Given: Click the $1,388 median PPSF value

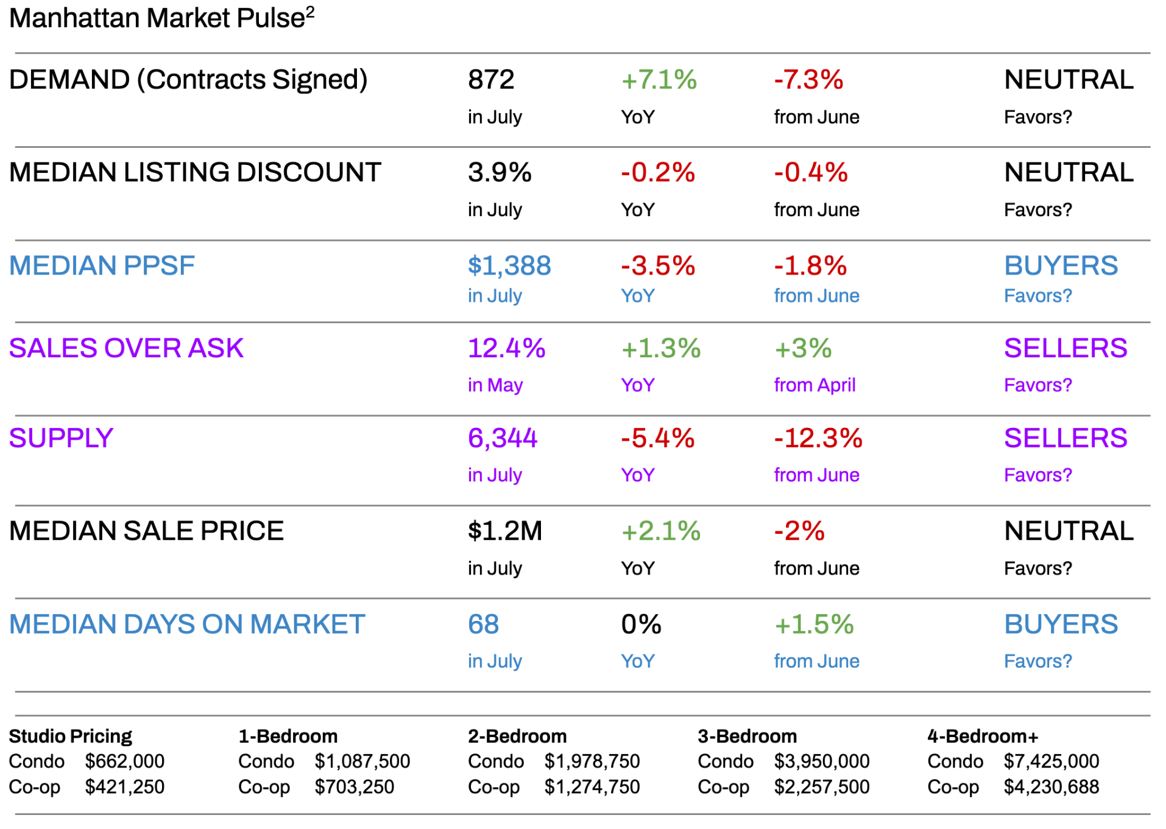Looking at the screenshot, I should point(509,265).
